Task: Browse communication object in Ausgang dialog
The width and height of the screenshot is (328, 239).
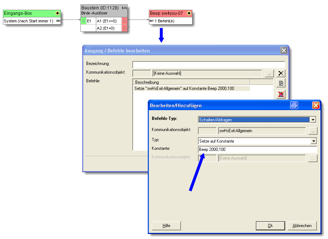Action: (x=269, y=73)
